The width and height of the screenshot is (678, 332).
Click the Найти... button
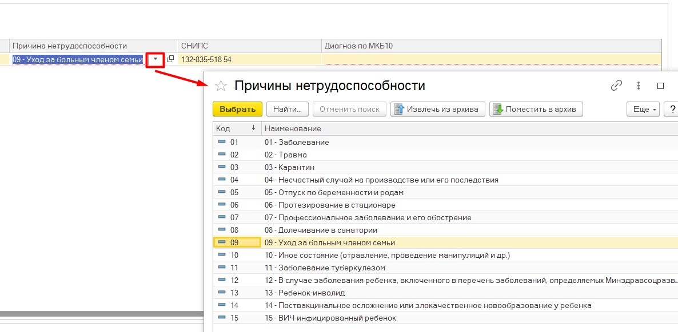pyautogui.click(x=288, y=109)
